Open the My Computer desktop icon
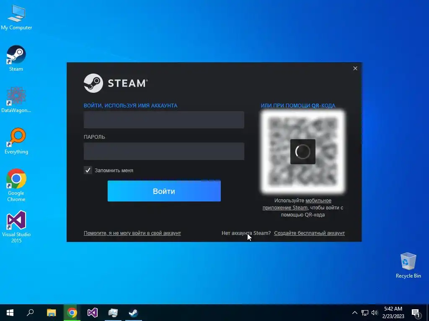429x321 pixels. (x=16, y=17)
